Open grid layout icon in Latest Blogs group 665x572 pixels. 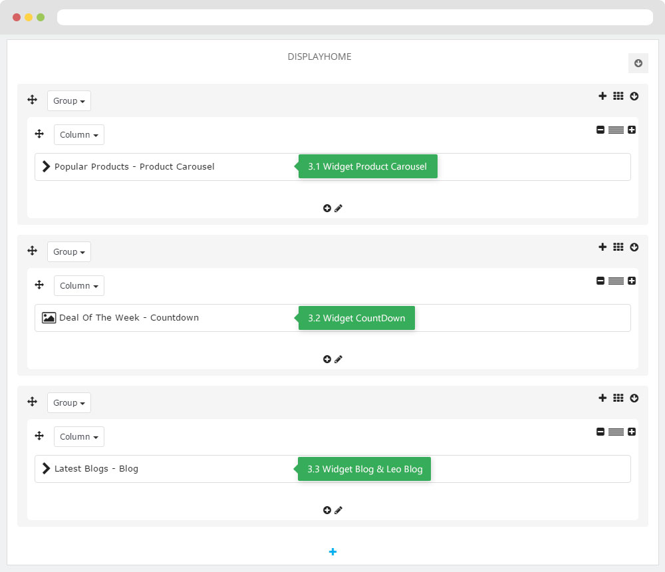click(618, 398)
